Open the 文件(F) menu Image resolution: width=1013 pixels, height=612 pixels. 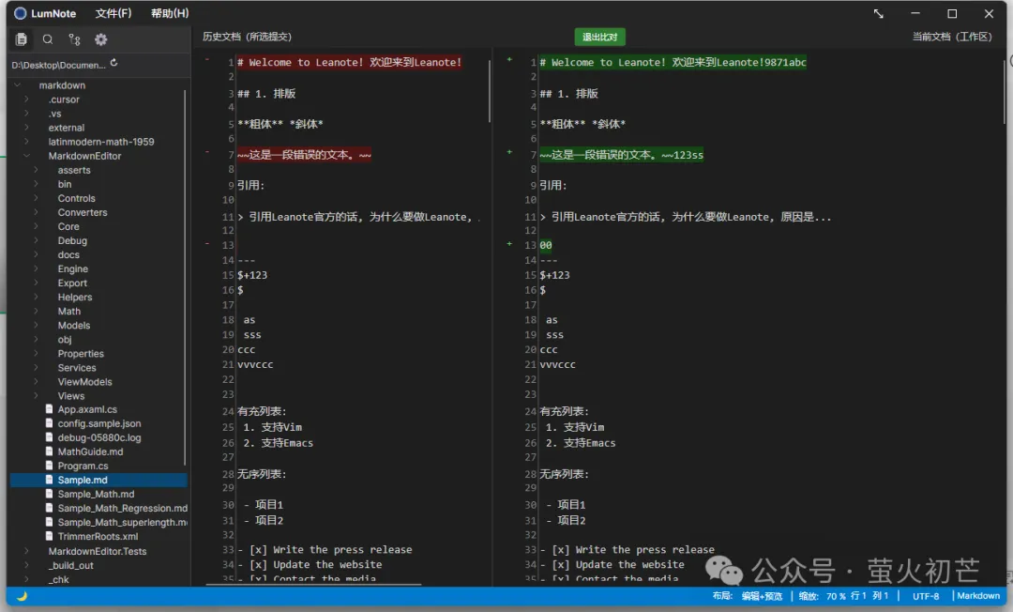[113, 13]
